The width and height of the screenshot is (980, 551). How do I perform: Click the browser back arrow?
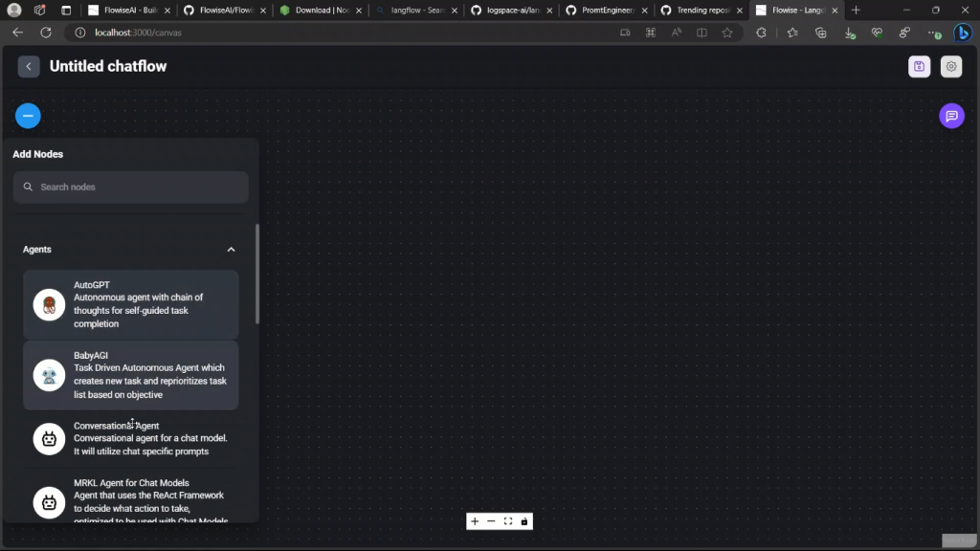click(17, 33)
